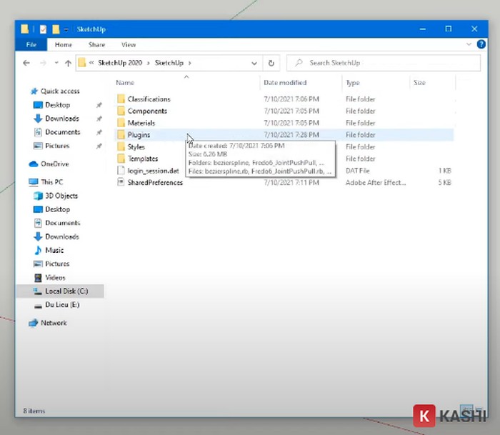Open Quick access in navigation pane
This screenshot has width=500, height=435.
point(60,91)
